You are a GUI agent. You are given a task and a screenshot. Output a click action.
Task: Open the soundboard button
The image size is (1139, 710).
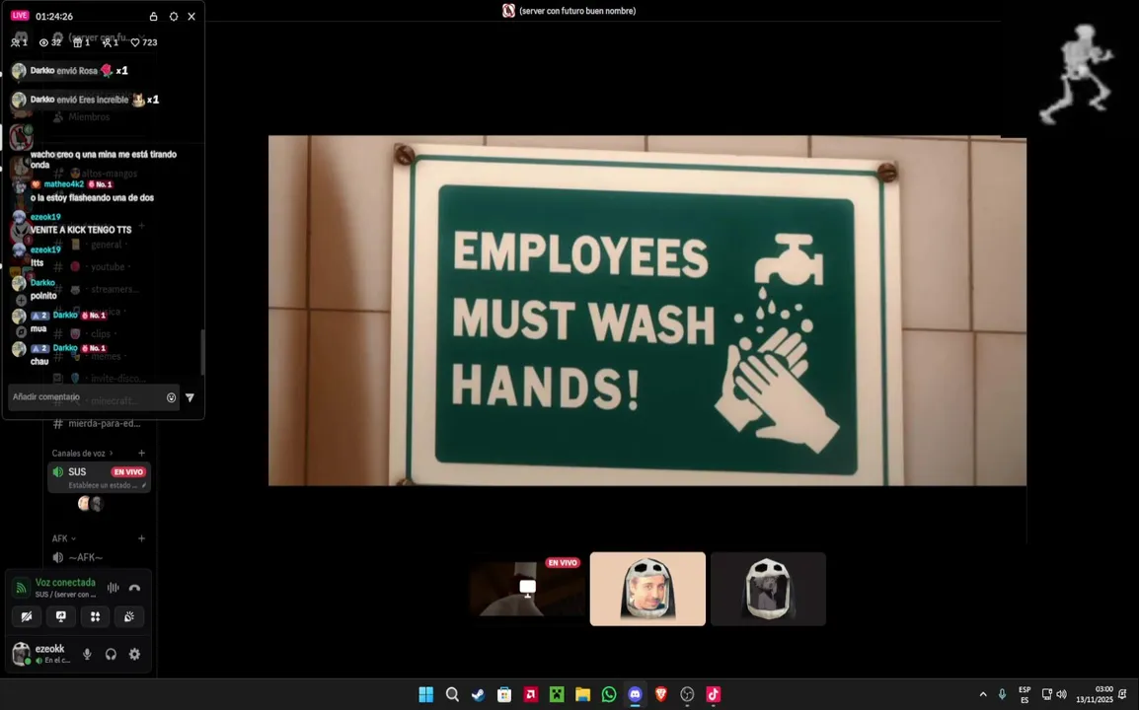129,616
